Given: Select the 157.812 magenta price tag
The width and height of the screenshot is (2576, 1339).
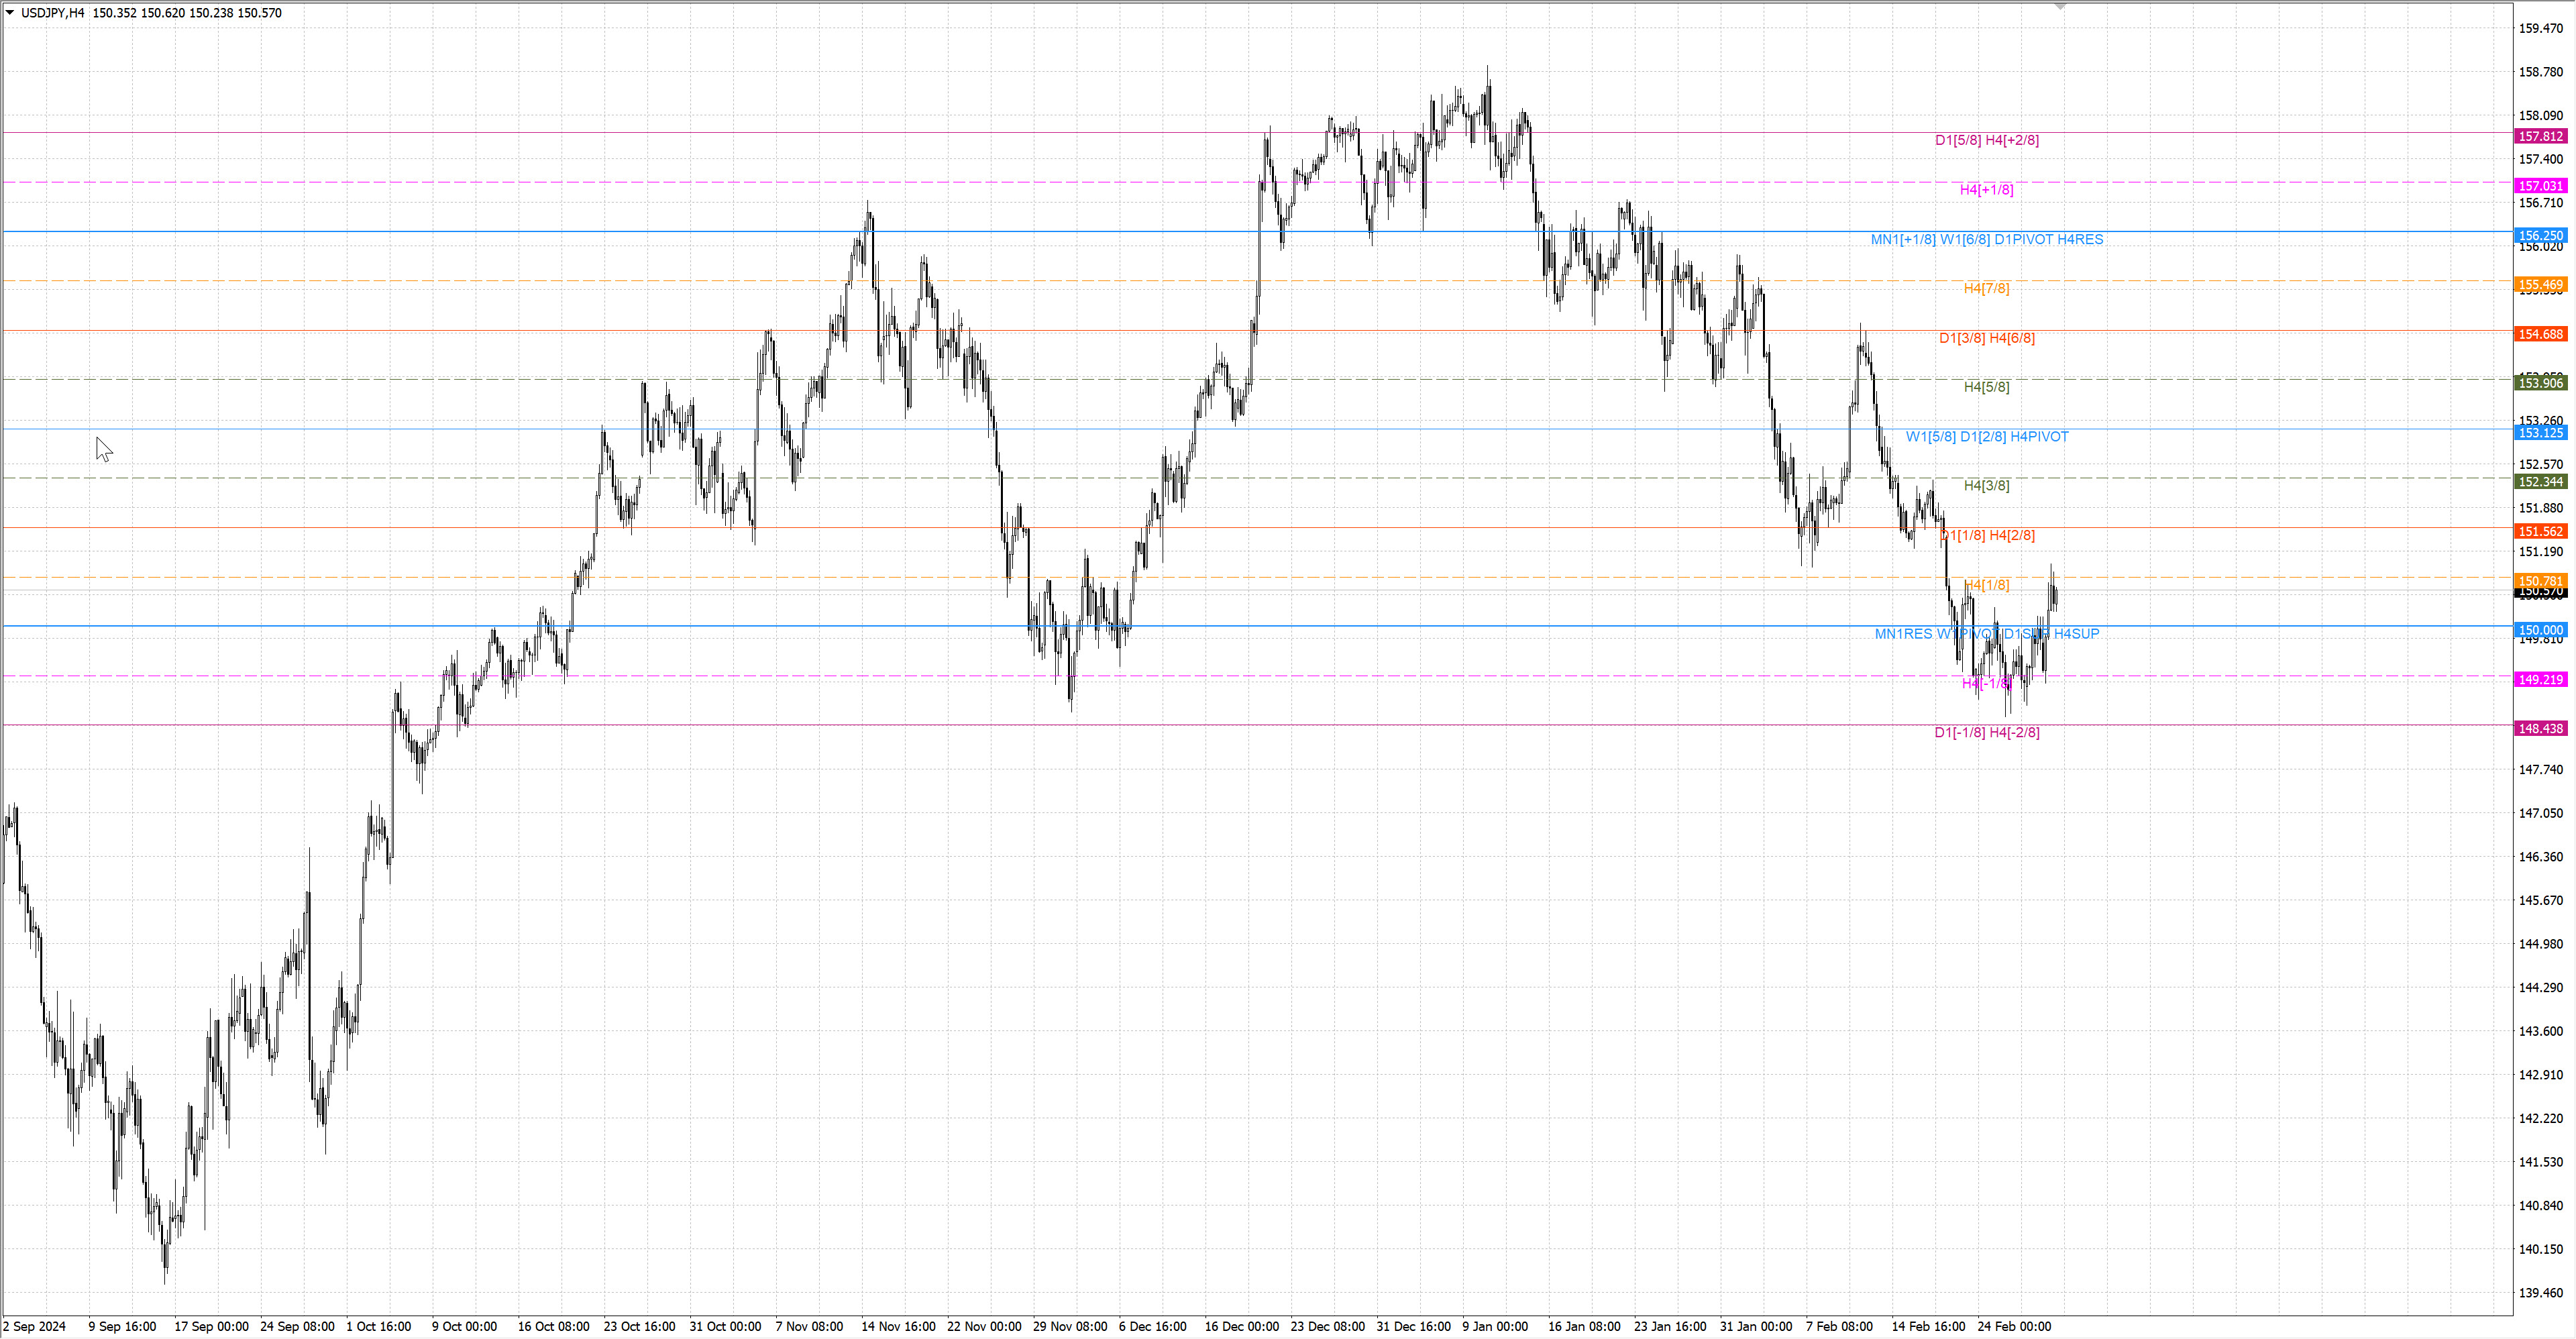Looking at the screenshot, I should (x=2540, y=136).
